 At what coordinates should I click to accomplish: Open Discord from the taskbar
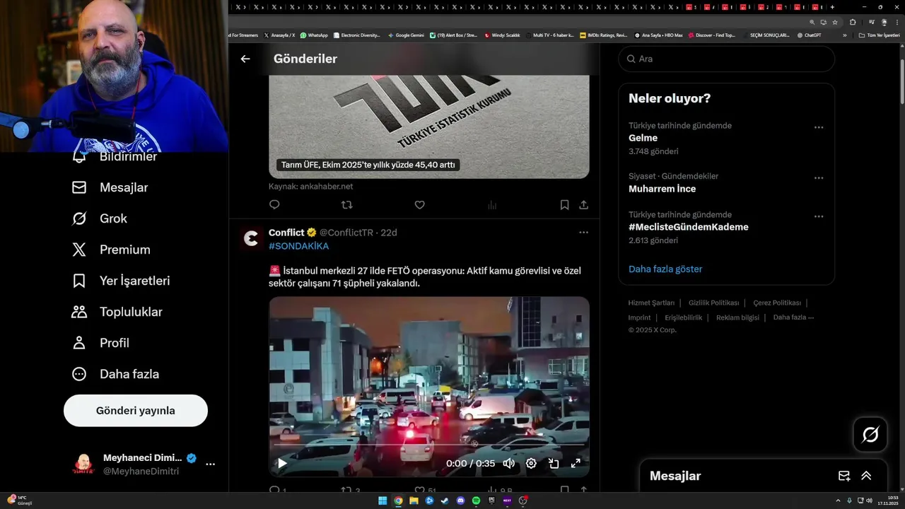460,501
